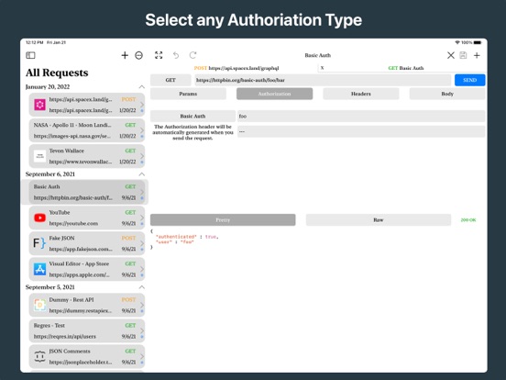Click the blue SEND button
The width and height of the screenshot is (506, 380).
(x=470, y=80)
